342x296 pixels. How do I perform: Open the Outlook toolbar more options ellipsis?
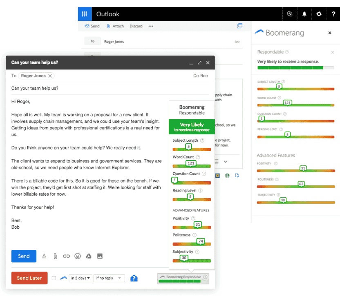coord(151,26)
